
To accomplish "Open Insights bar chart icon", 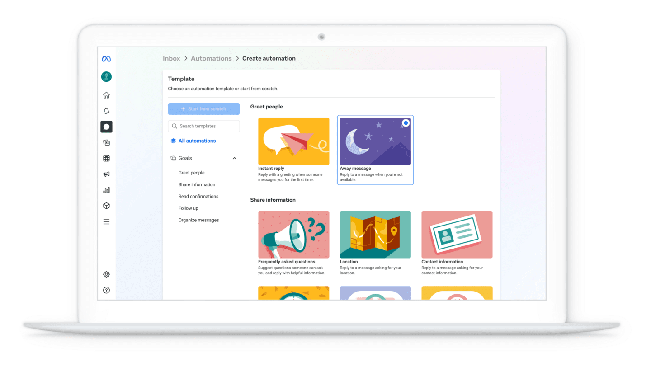I will point(106,190).
